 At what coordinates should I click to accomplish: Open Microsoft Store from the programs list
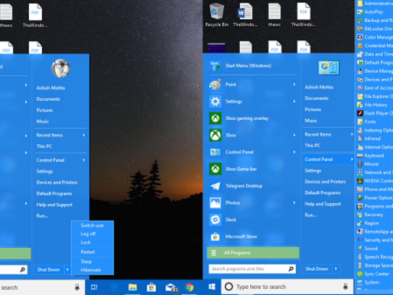coord(252,237)
